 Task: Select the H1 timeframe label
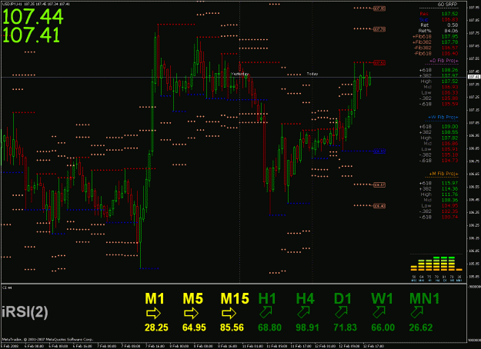267,298
